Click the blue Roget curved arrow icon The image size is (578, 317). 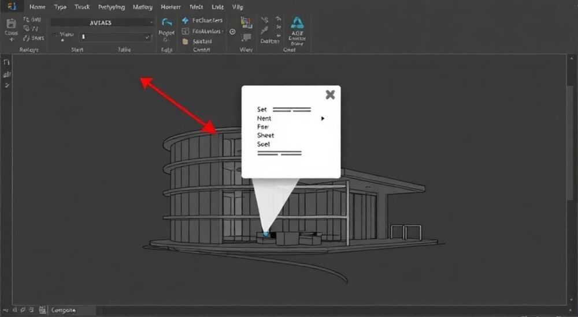(166, 22)
